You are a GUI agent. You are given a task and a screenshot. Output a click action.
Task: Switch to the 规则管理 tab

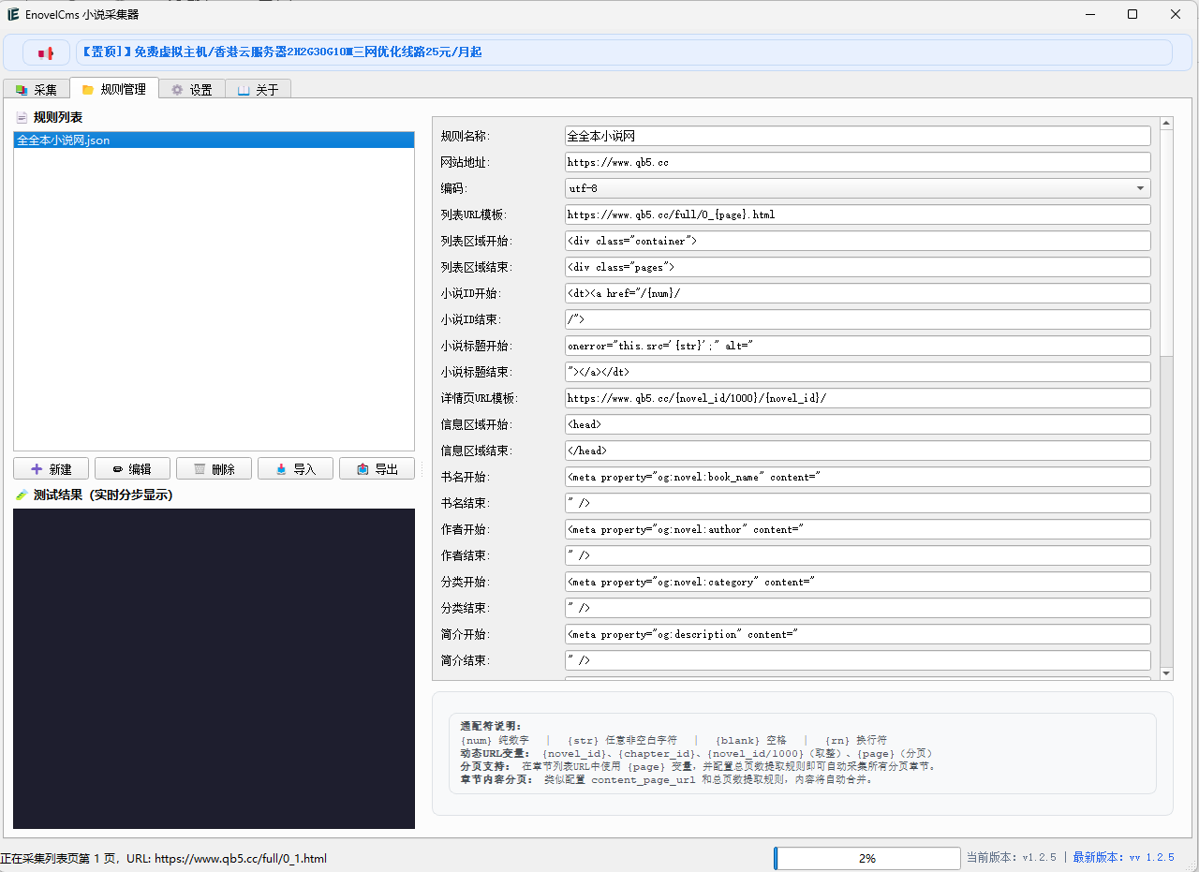click(114, 89)
